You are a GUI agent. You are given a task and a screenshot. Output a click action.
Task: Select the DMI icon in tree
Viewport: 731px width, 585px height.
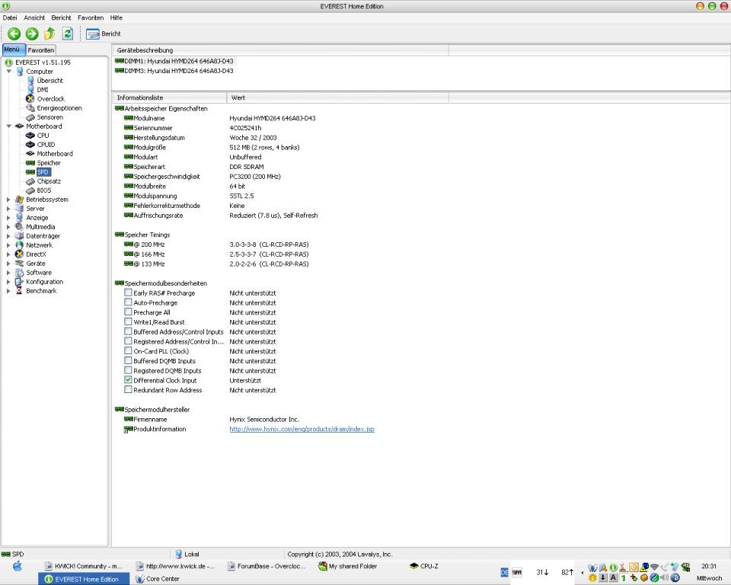click(x=30, y=90)
